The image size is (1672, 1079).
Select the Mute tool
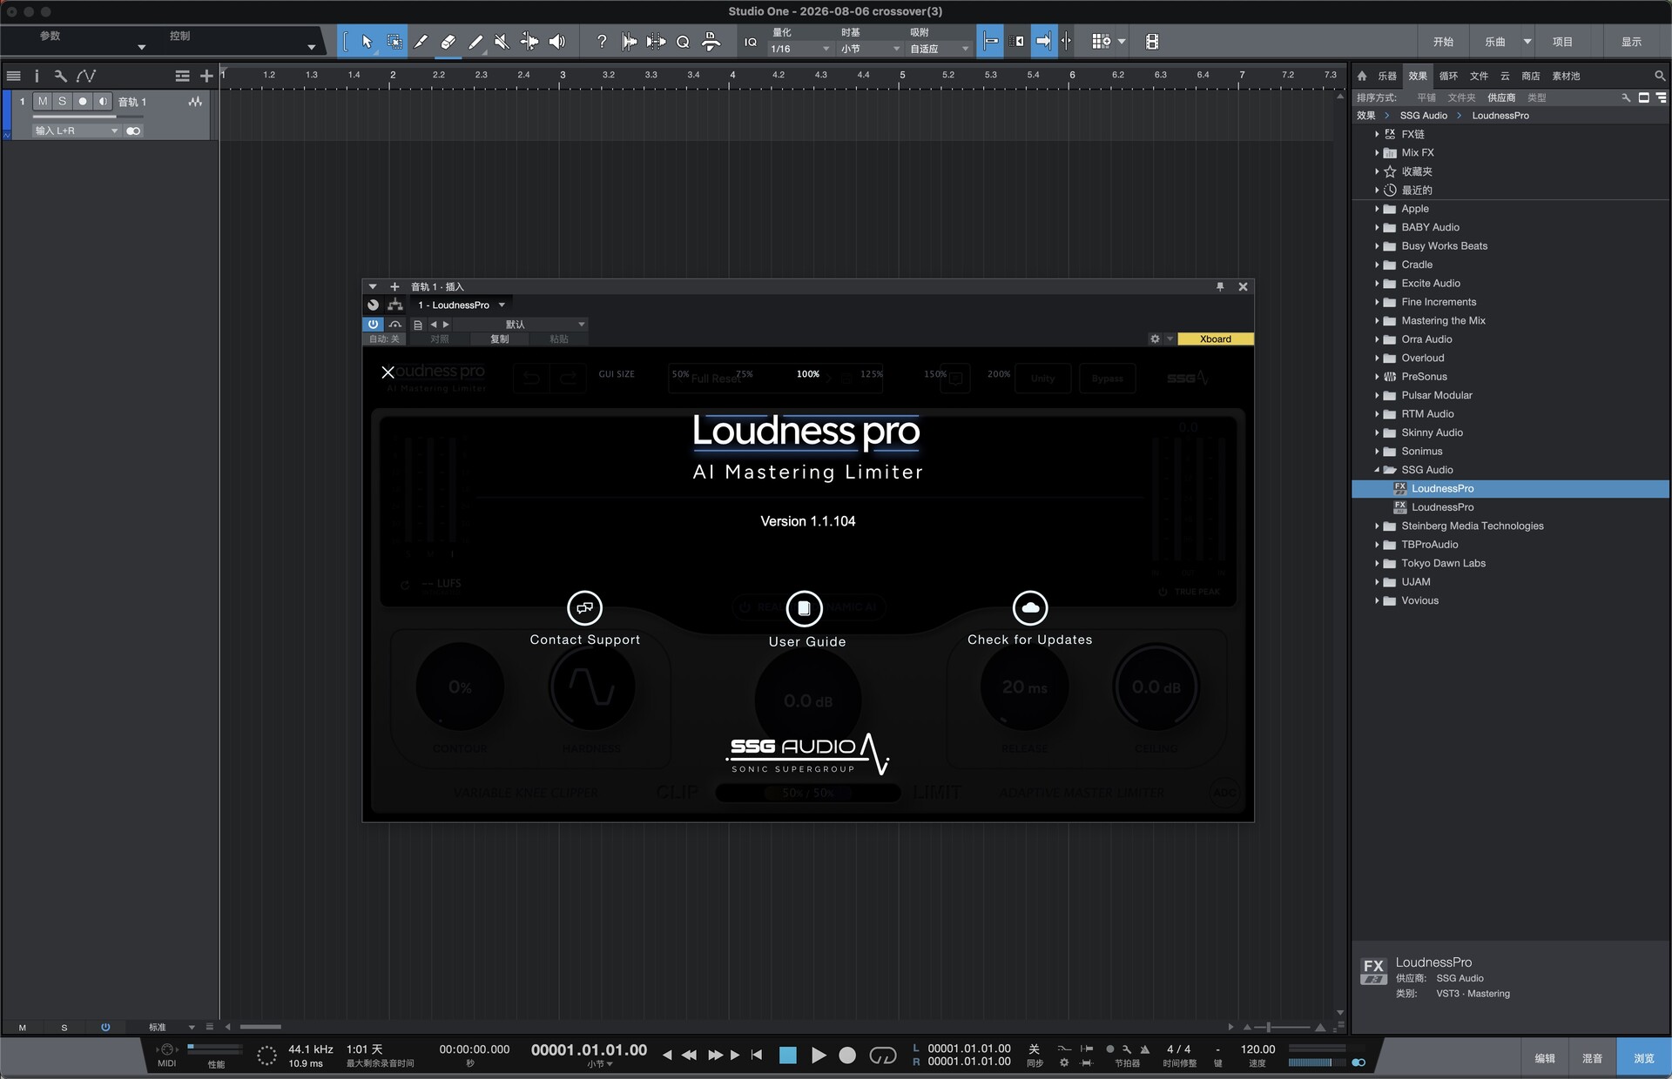(502, 41)
